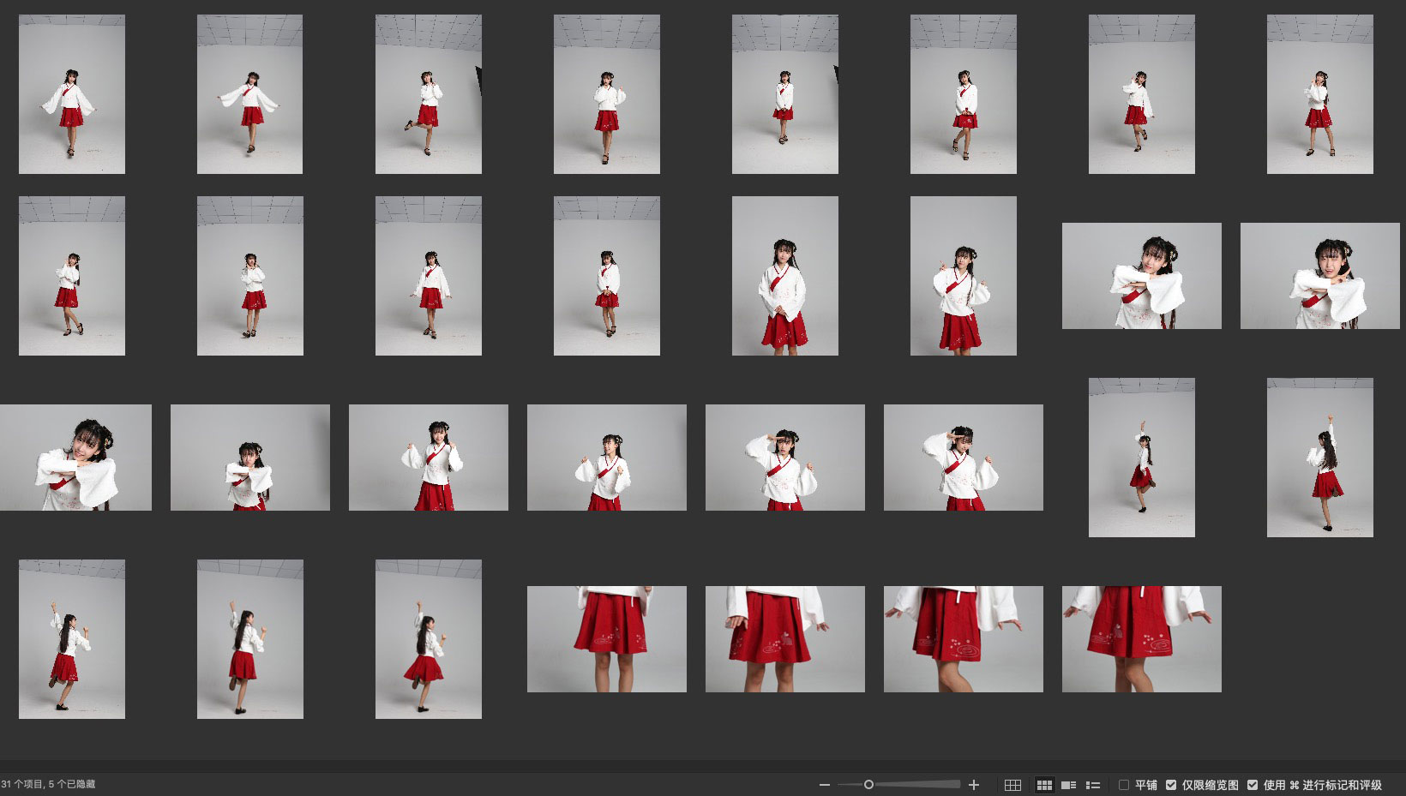Switch to details view icon
This screenshot has width=1406, height=796.
[1068, 785]
